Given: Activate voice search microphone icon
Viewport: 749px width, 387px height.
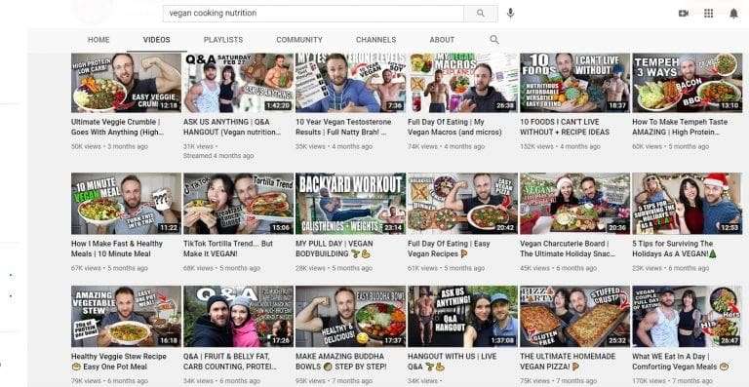Looking at the screenshot, I should click(510, 14).
